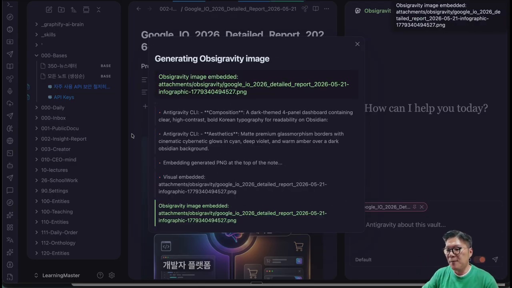Expand the 112-Onthology folder
The image size is (512, 288).
click(36, 243)
